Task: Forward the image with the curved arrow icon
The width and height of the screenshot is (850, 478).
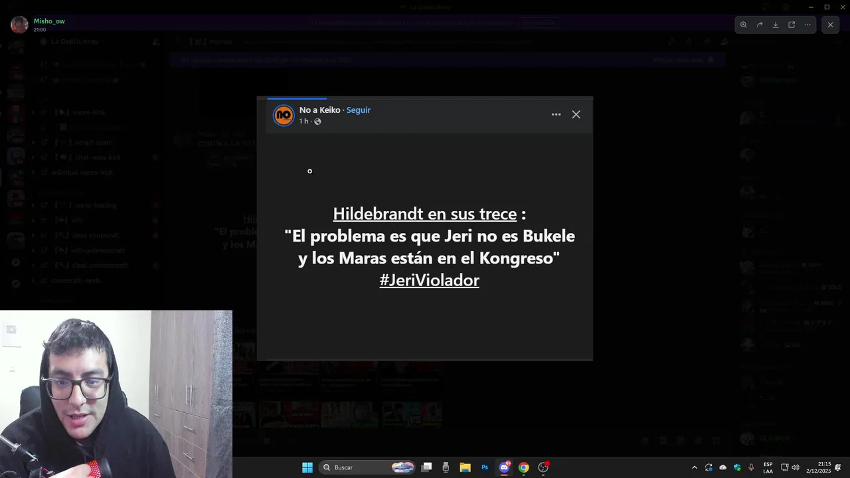Action: (x=760, y=25)
